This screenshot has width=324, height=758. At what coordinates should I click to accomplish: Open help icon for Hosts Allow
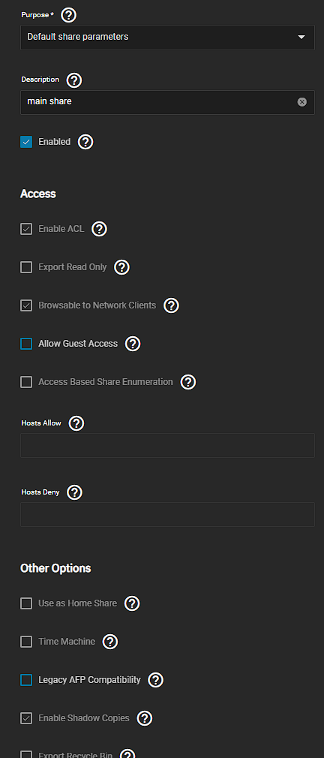(x=76, y=423)
